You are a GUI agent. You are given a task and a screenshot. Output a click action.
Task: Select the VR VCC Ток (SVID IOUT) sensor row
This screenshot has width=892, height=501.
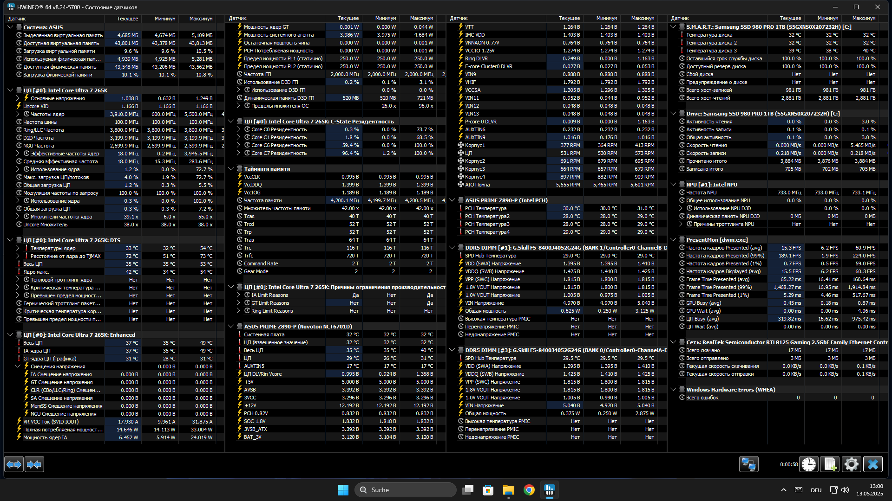tap(51, 422)
